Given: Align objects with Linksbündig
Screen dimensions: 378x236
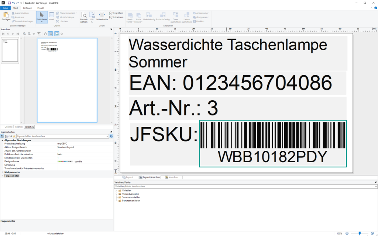Looking at the screenshot, I should (x=149, y=17).
